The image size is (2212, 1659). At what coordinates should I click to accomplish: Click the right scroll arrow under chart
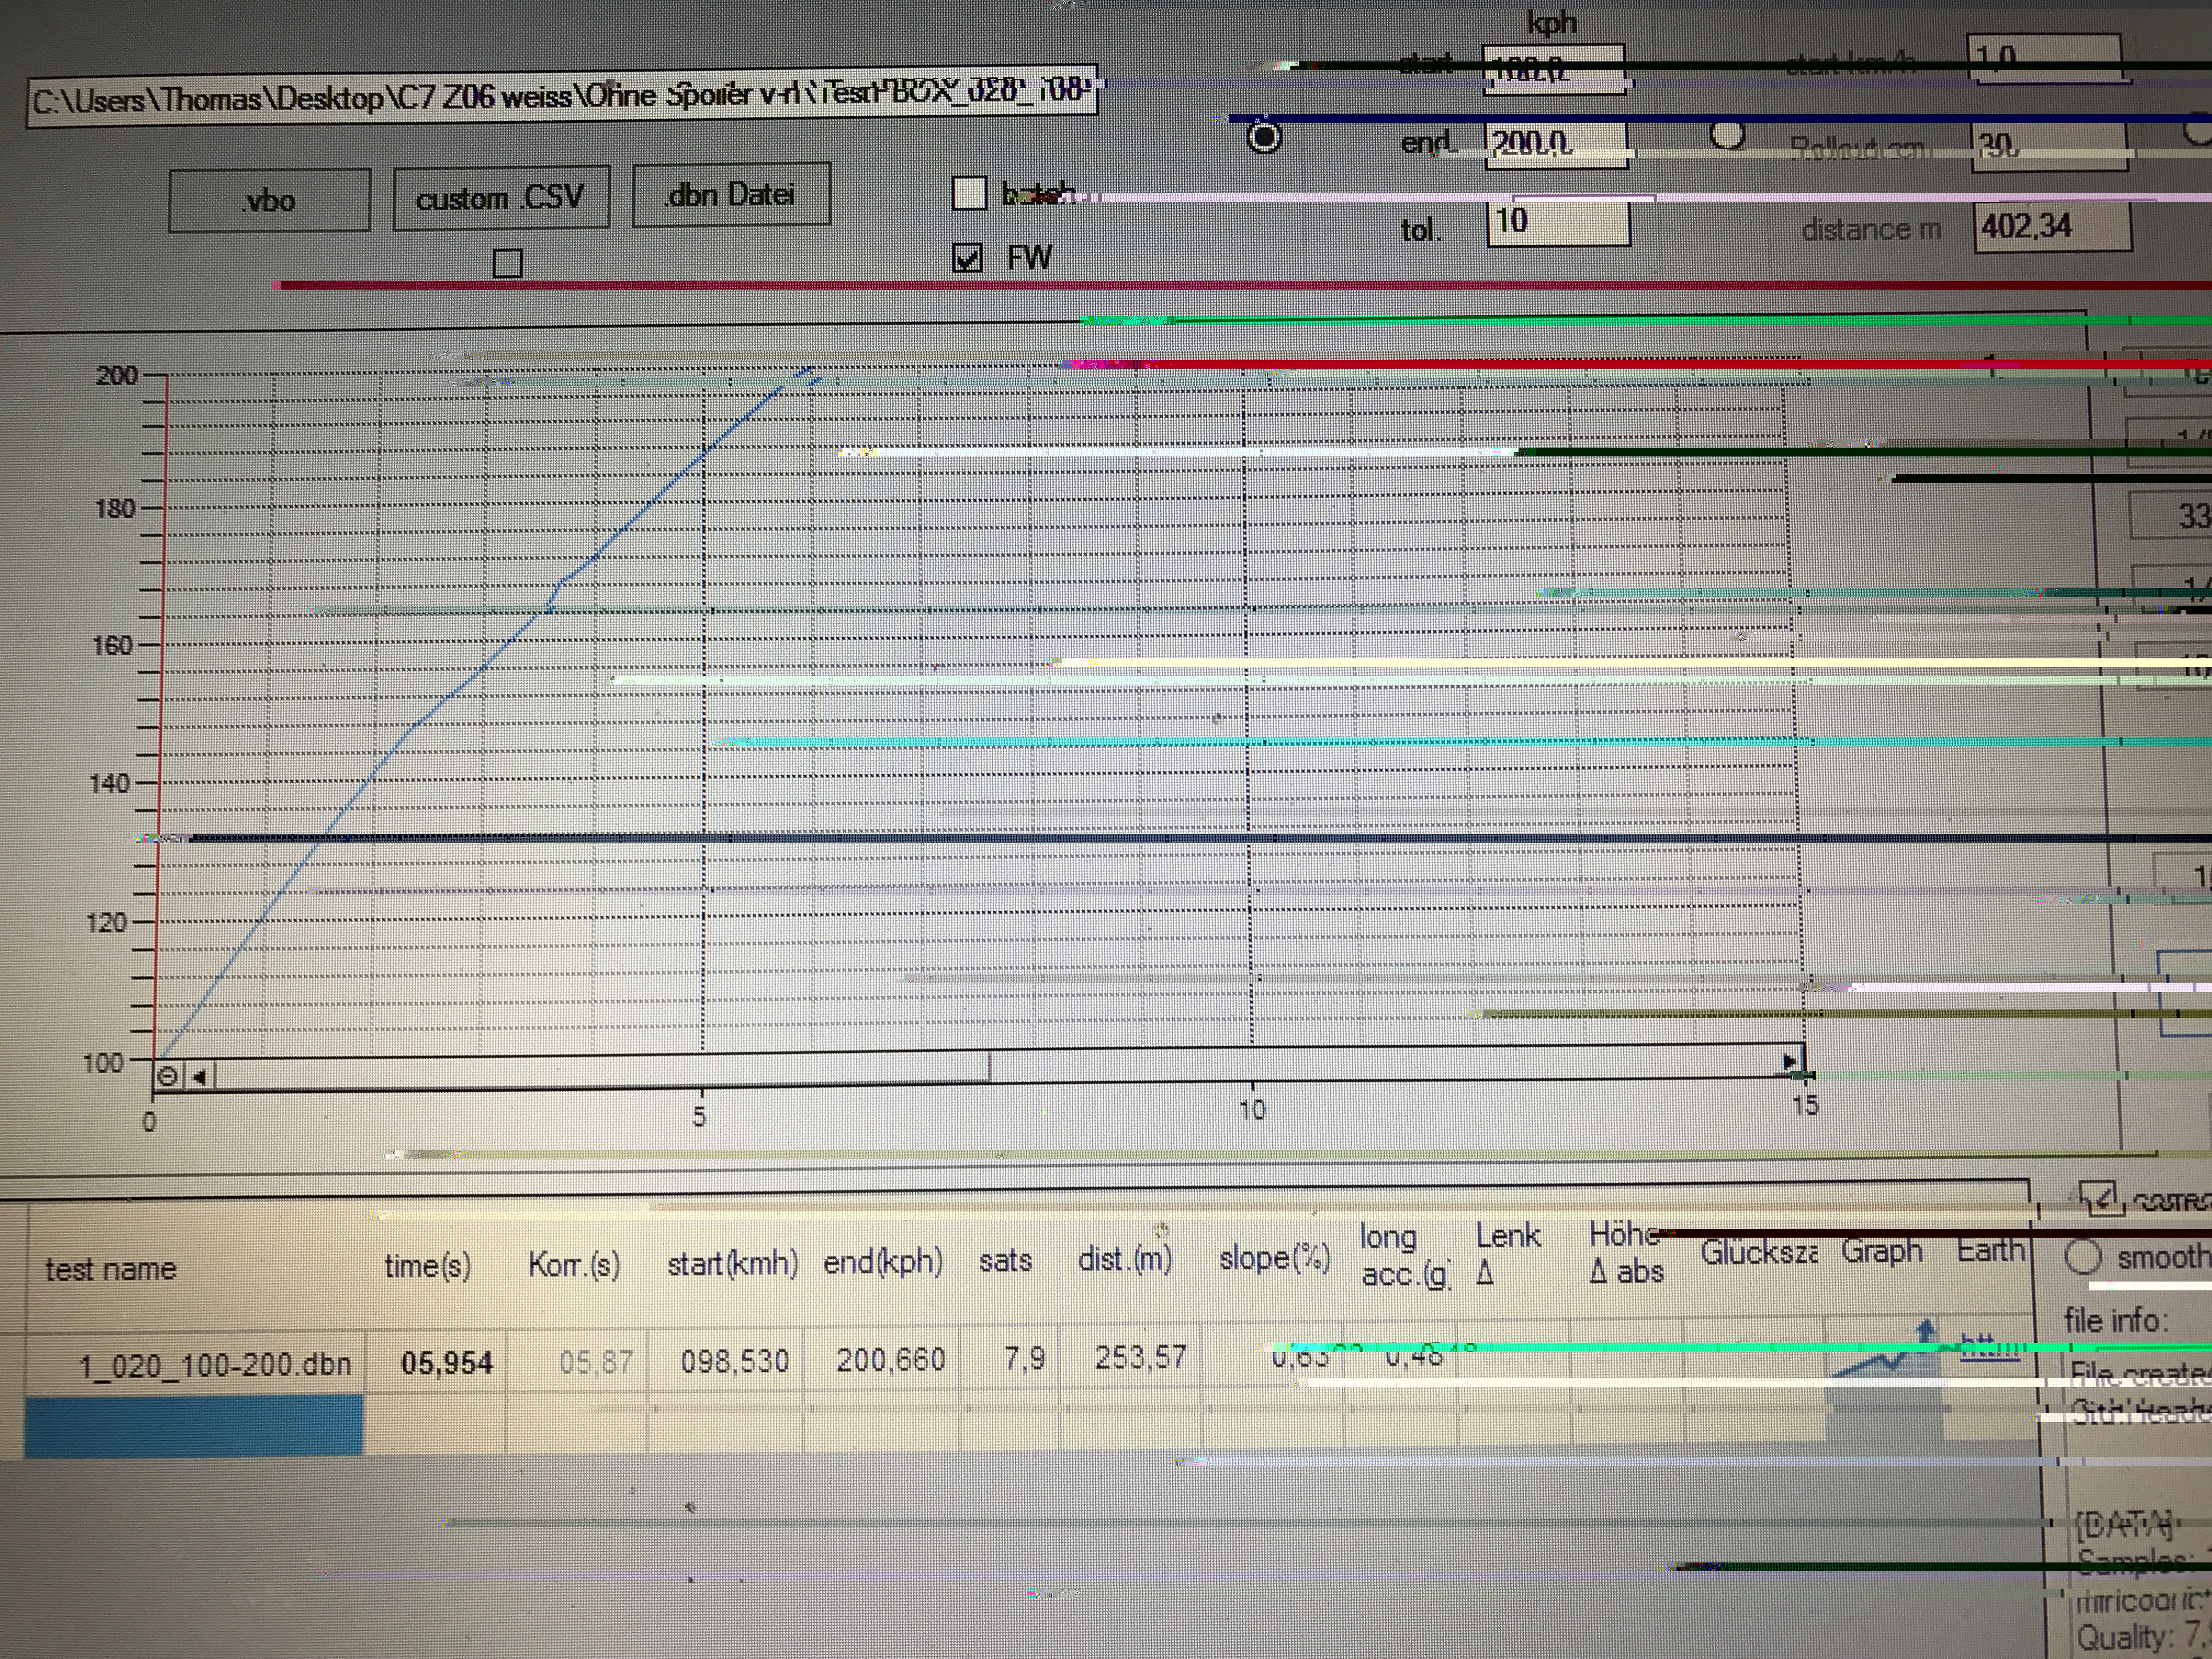pos(1789,1061)
